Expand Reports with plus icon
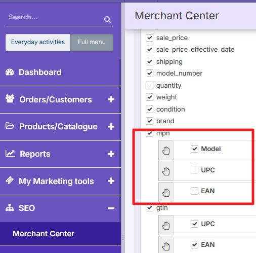The width and height of the screenshot is (256, 253). (111, 154)
